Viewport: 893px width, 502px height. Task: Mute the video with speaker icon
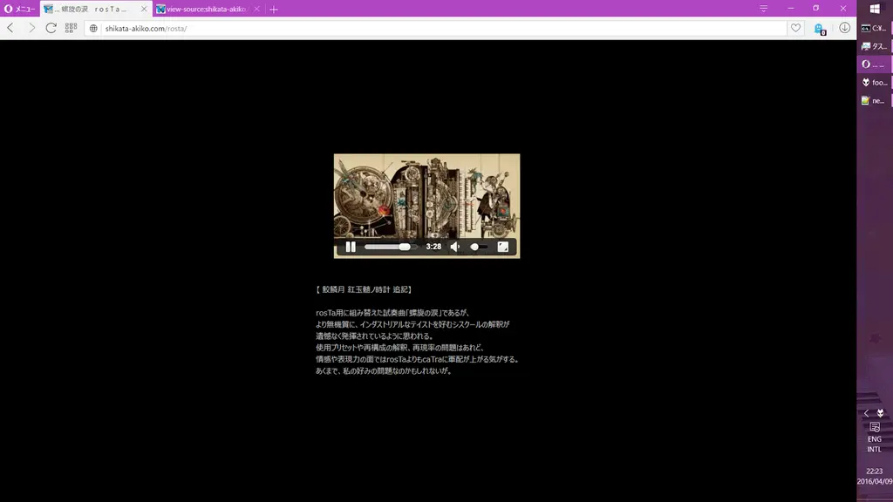pyautogui.click(x=455, y=247)
